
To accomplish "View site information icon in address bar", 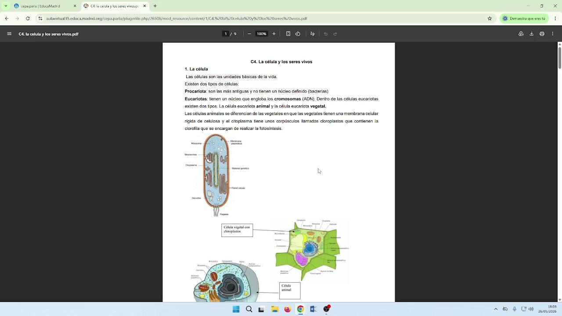I will tap(40, 18).
